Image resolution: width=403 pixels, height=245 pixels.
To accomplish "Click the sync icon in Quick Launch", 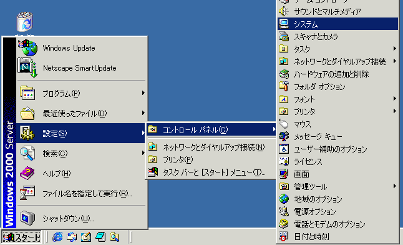I will coord(72,237).
